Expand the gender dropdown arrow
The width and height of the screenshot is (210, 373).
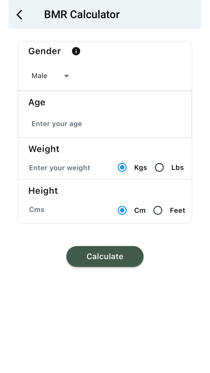67,76
